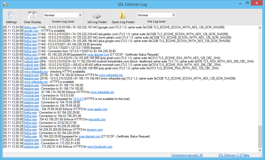265x160 pixels.
Task: Click the 'File Log Level' label
Action: 156,22
